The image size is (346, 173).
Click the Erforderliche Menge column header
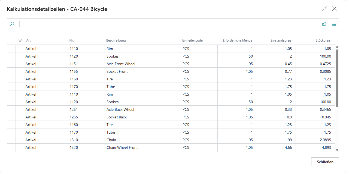[x=237, y=40]
